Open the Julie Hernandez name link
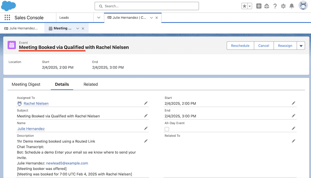 31,129
